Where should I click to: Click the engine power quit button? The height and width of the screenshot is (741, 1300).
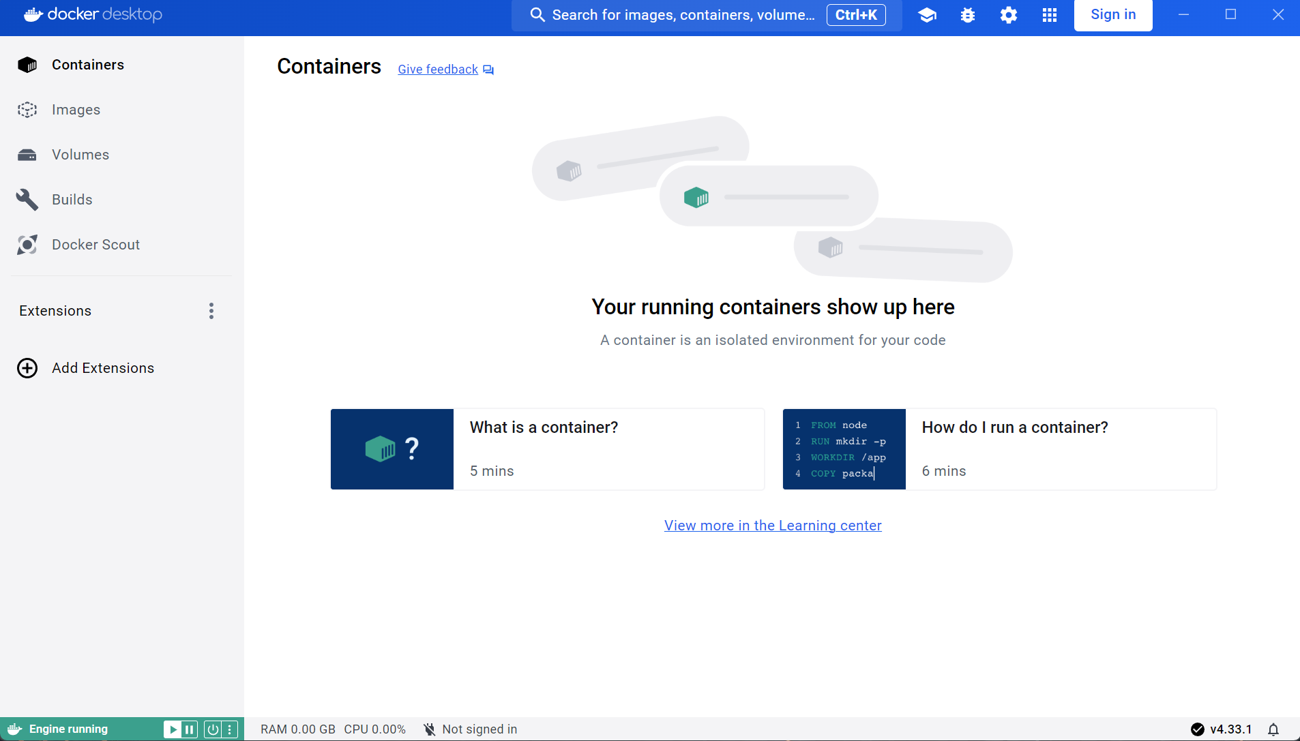(x=213, y=729)
